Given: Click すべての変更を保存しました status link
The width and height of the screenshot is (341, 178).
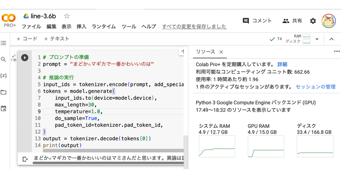Looking at the screenshot, I should point(194,27).
